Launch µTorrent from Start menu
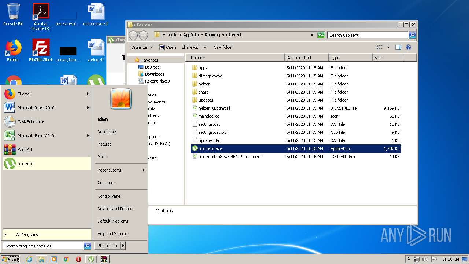This screenshot has width=469, height=264. [47, 164]
